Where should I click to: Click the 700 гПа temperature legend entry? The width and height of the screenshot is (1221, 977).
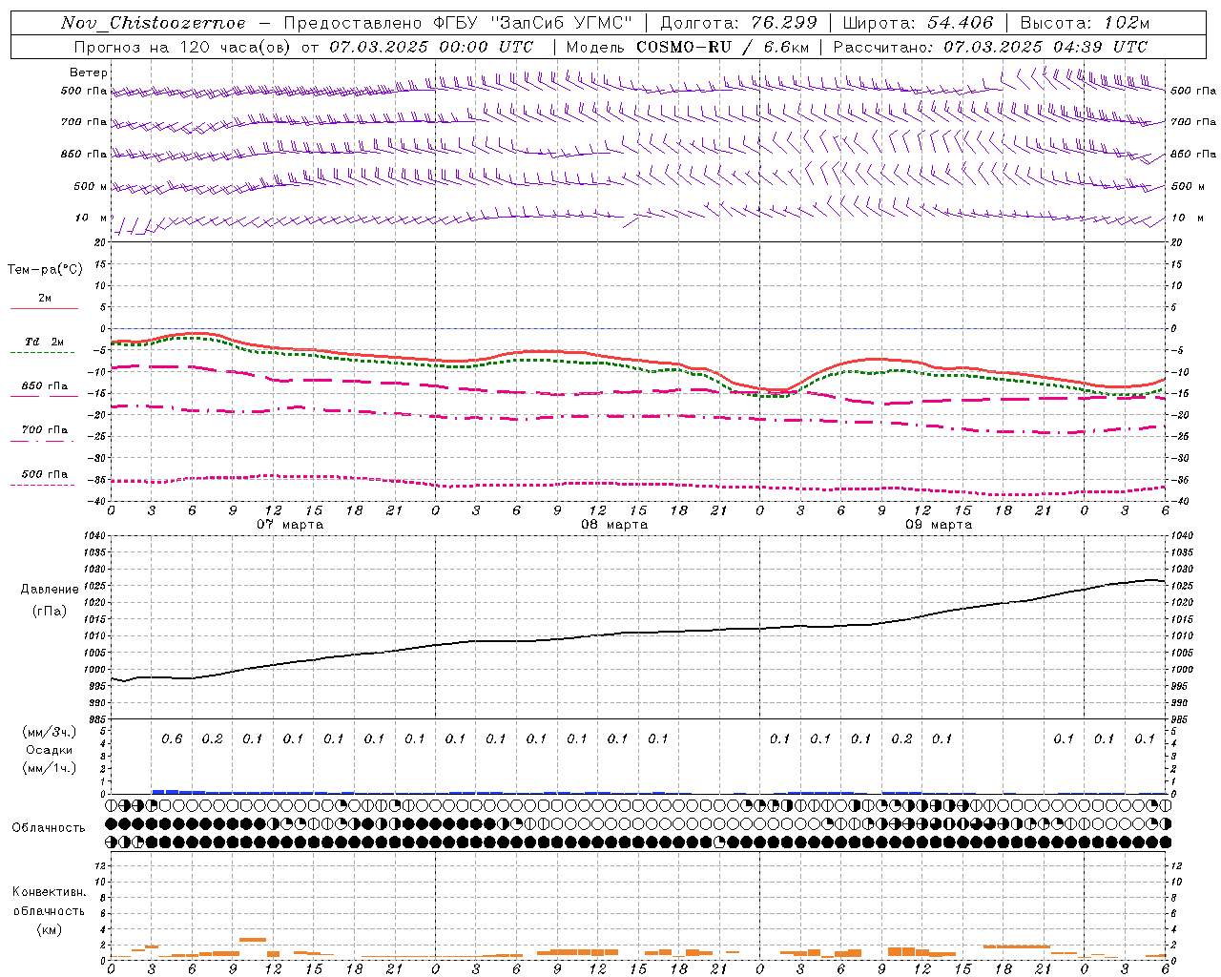click(x=44, y=430)
